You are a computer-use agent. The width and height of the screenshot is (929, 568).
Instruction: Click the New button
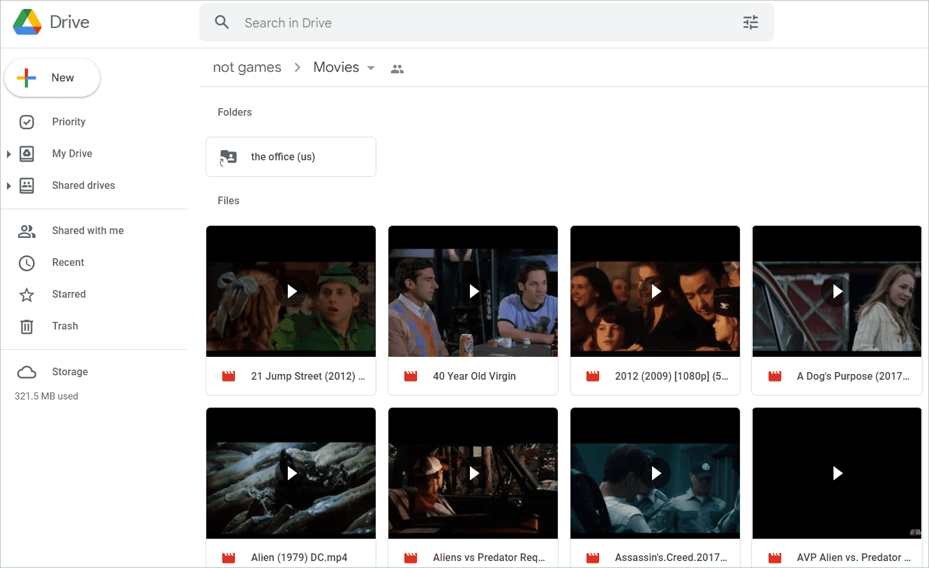tap(52, 78)
